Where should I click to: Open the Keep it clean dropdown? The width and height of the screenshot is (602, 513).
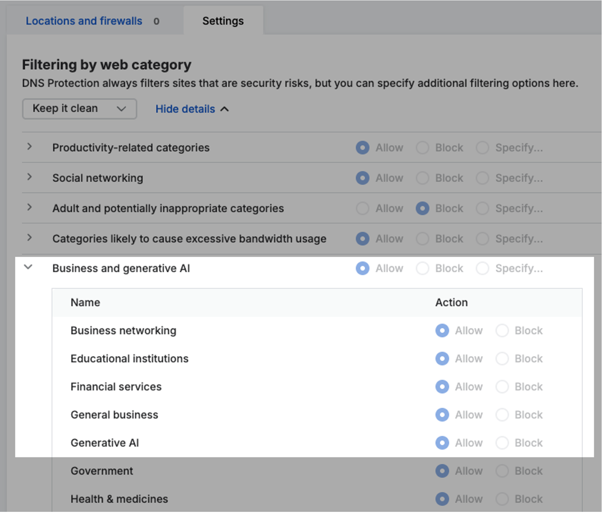[79, 109]
